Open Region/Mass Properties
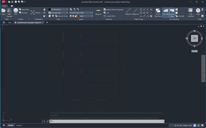 113,9
